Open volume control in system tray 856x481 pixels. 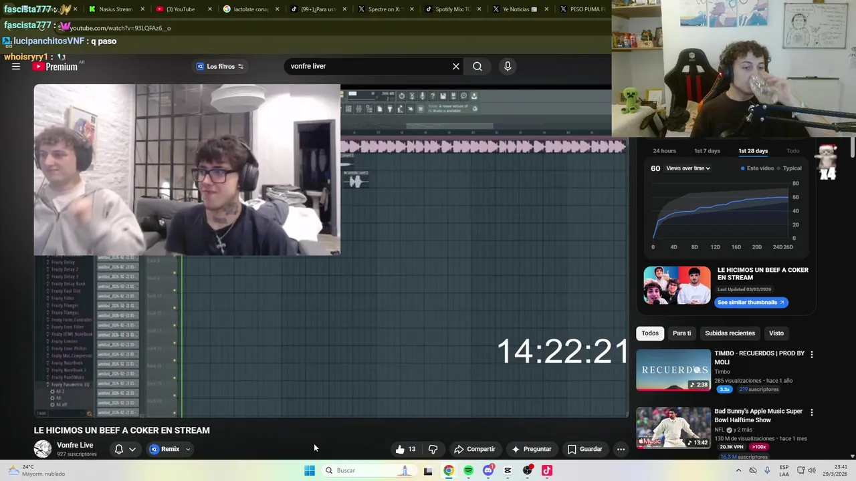click(x=811, y=470)
